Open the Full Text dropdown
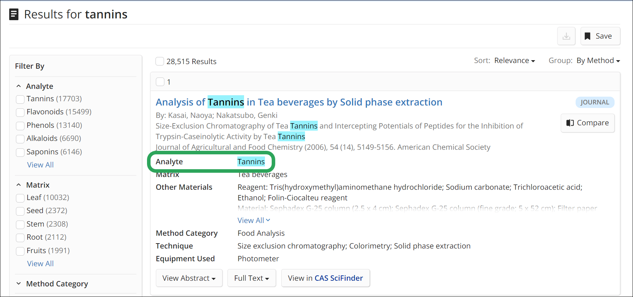Image resolution: width=633 pixels, height=297 pixels. point(251,278)
